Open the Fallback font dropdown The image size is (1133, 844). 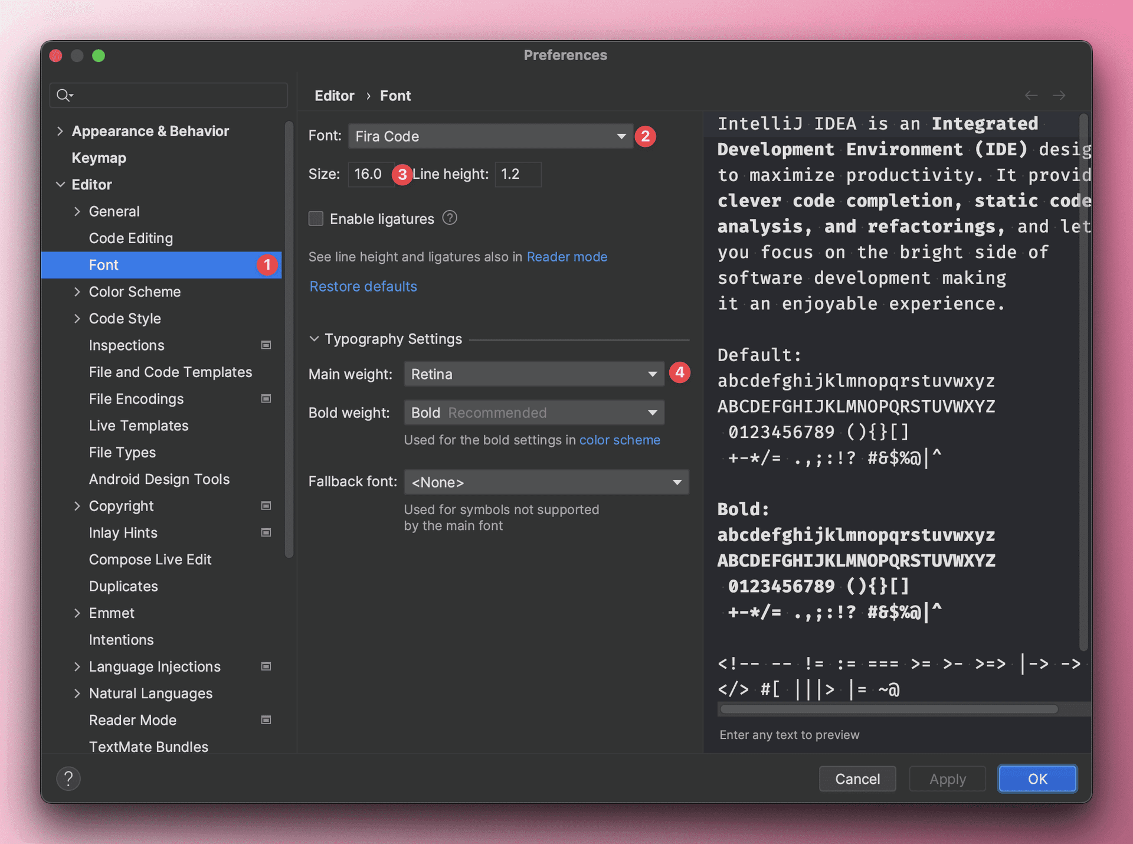pos(546,482)
